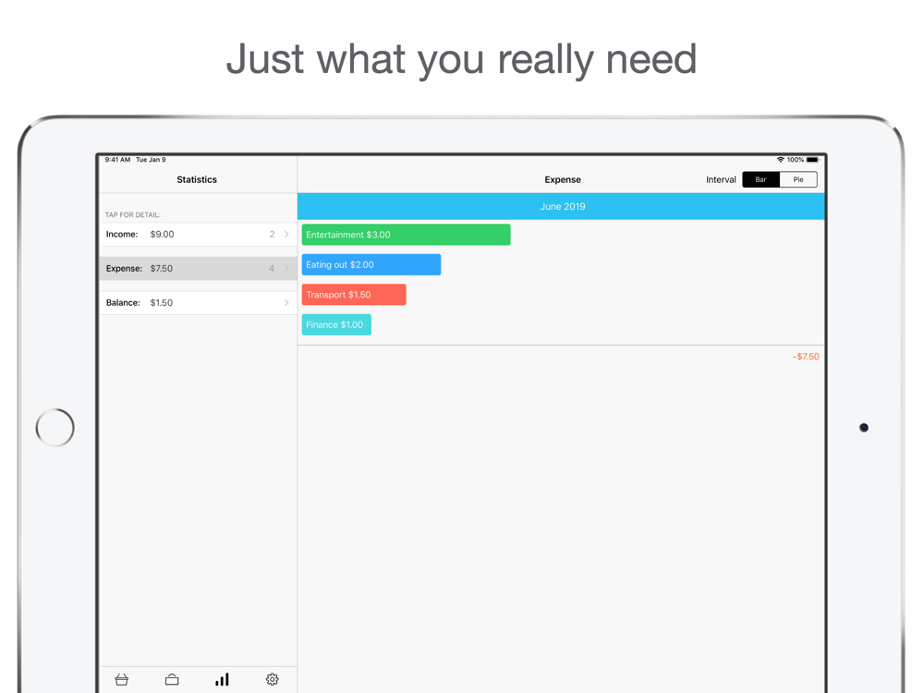Tap the battery status icon
The width and height of the screenshot is (924, 693).
[812, 160]
